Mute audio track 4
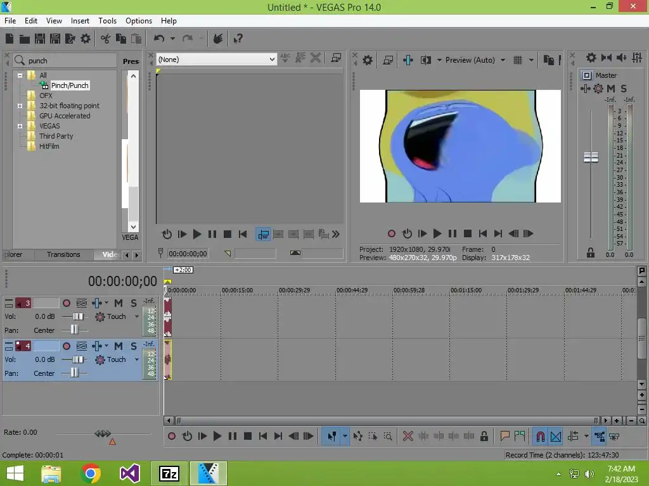 tap(119, 346)
